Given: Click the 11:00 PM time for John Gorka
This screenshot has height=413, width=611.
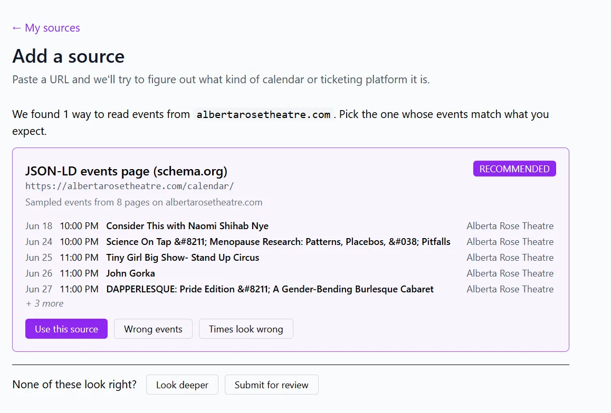Looking at the screenshot, I should tap(79, 273).
